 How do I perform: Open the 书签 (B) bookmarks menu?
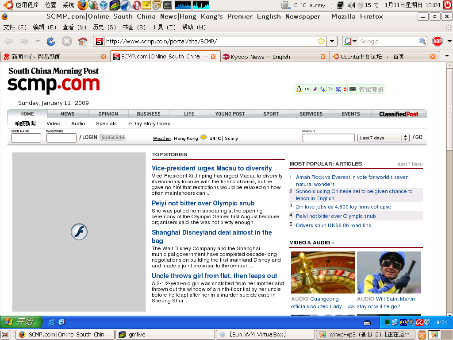click(134, 27)
